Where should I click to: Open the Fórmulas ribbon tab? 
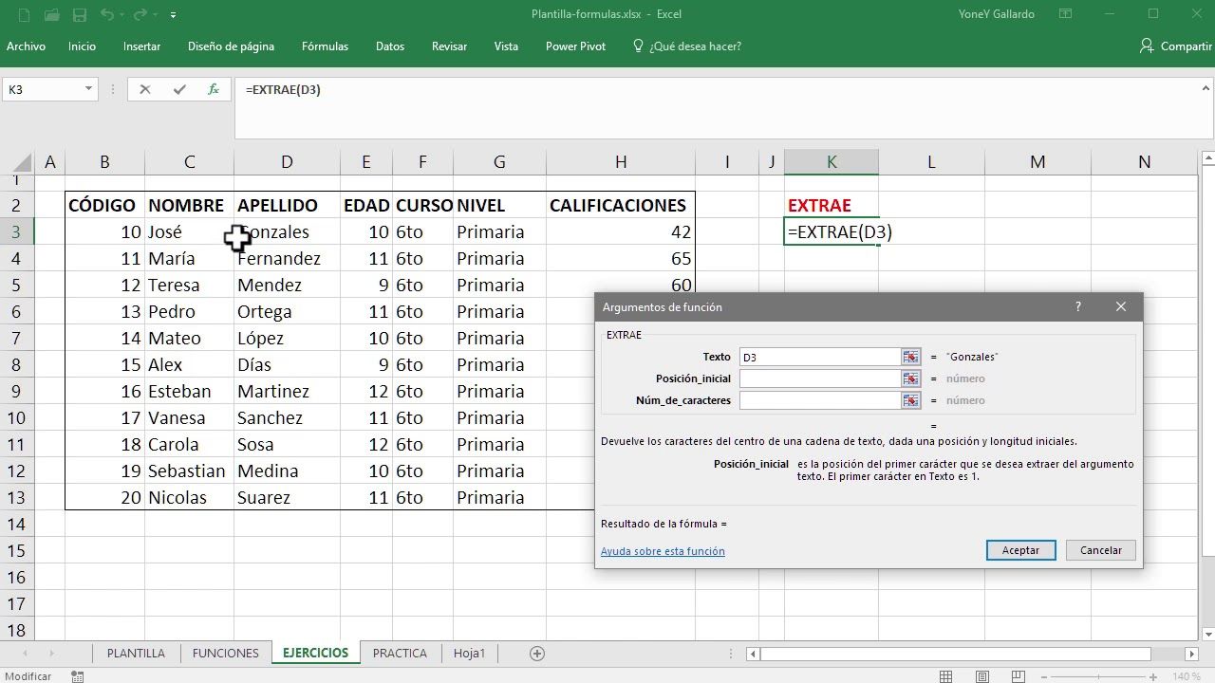[x=325, y=46]
